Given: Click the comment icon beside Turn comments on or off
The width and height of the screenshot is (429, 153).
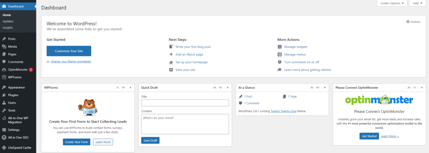Looking at the screenshot, I should (x=279, y=62).
